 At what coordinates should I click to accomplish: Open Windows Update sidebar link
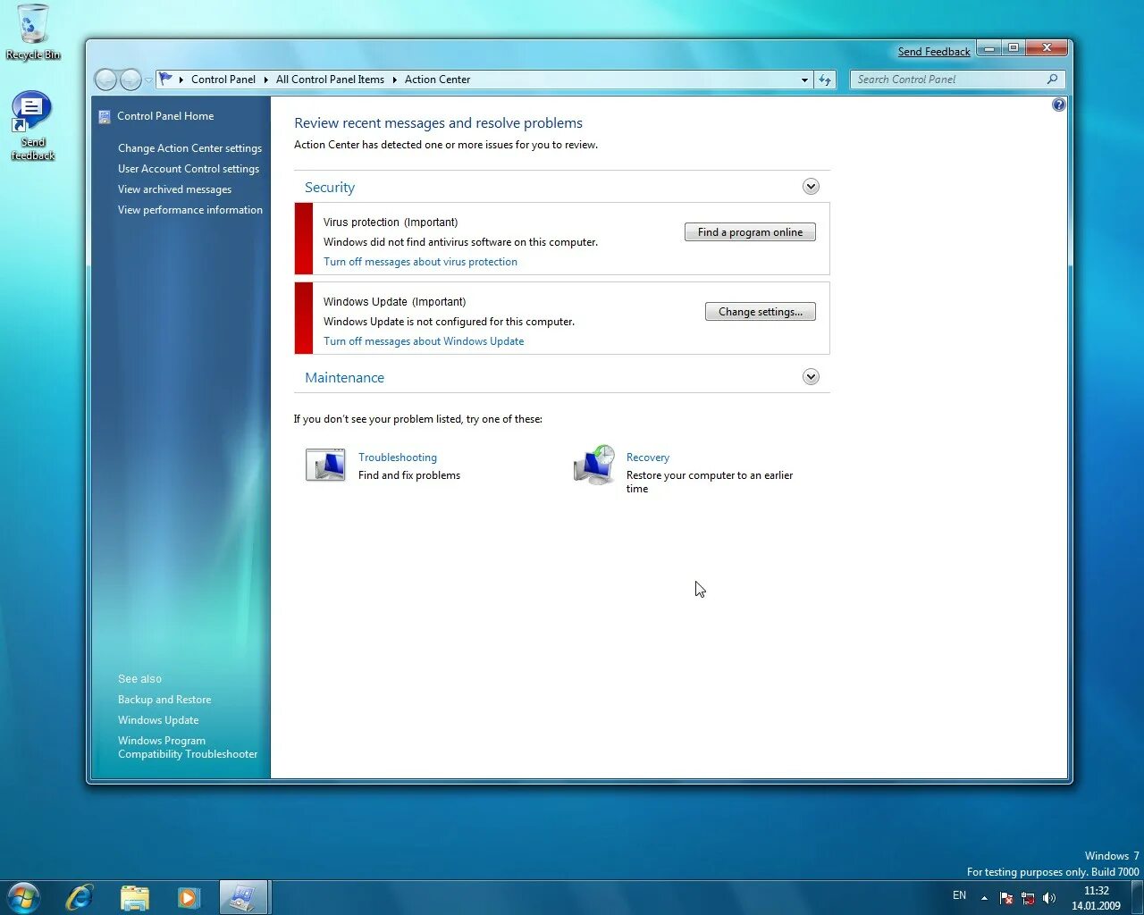coord(158,720)
